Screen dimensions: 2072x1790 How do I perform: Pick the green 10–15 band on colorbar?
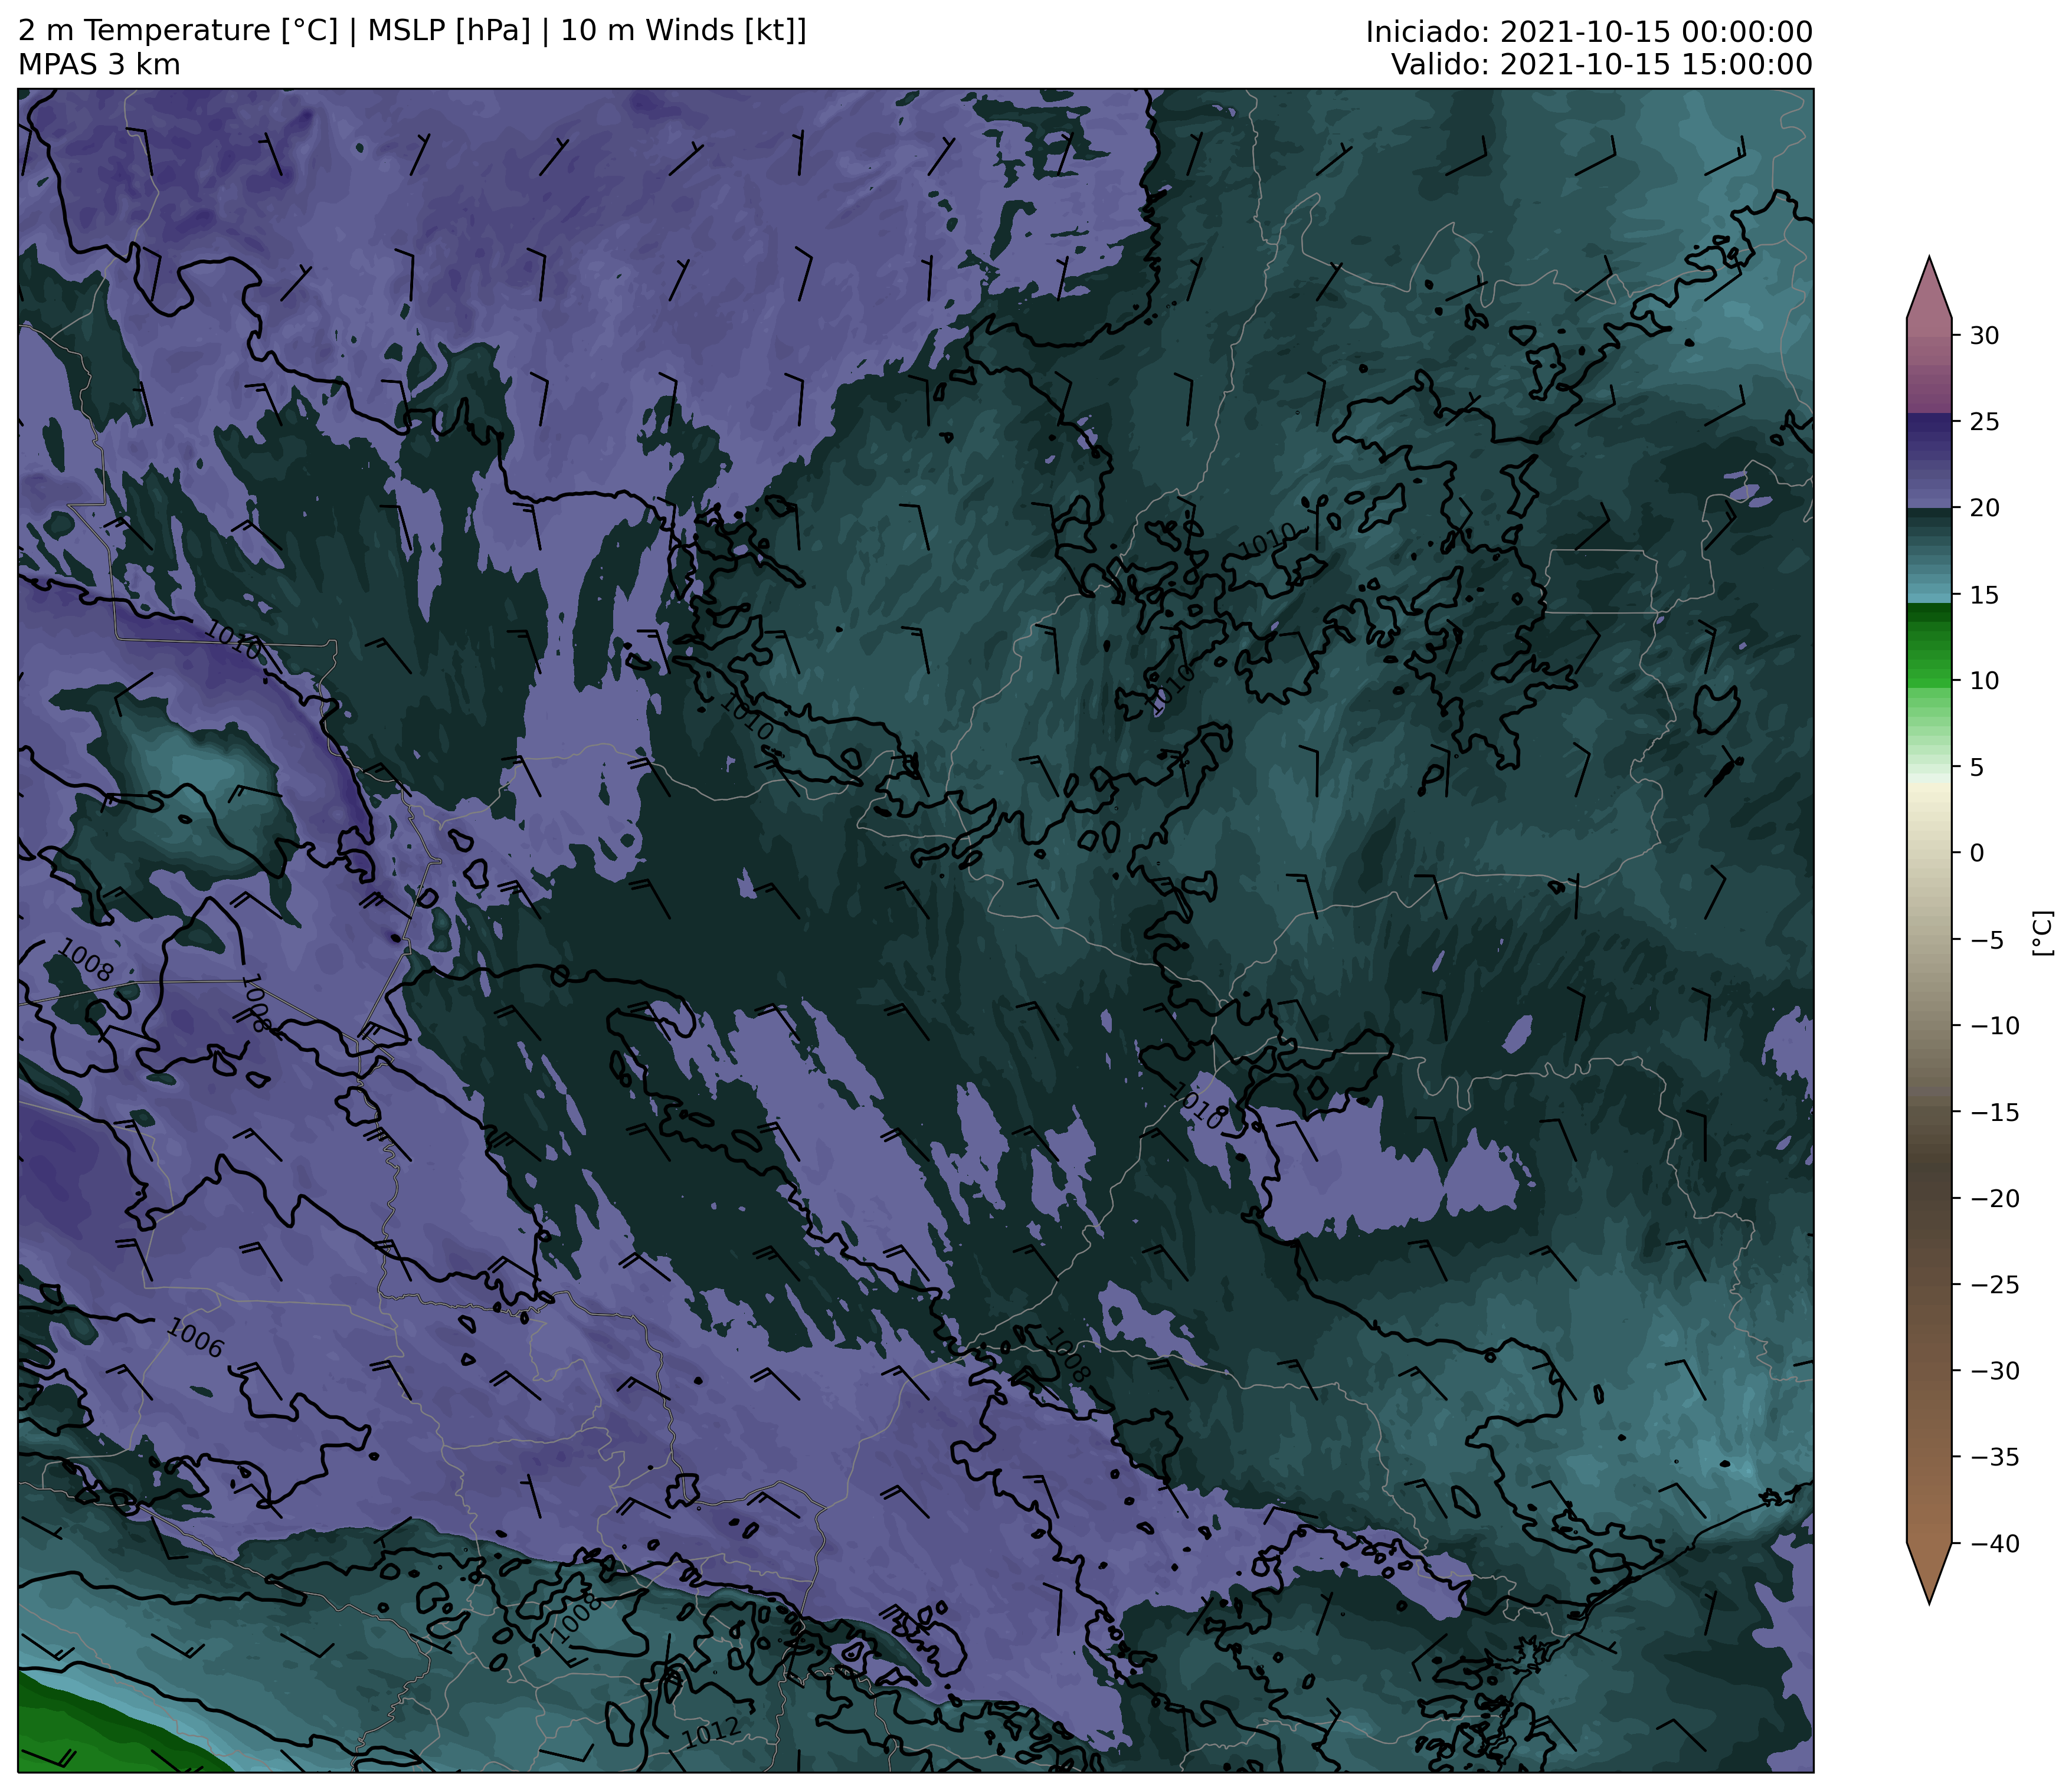pyautogui.click(x=1929, y=647)
